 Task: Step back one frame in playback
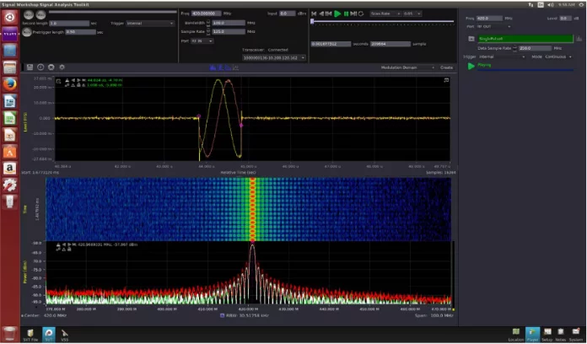[x=329, y=13]
